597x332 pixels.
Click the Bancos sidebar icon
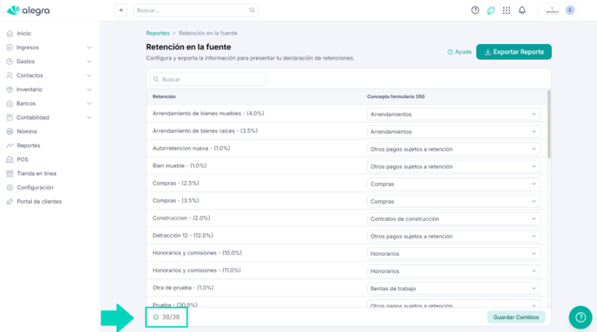click(x=10, y=103)
